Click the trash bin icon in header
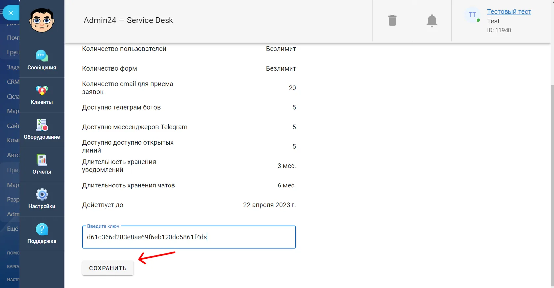Image resolution: width=554 pixels, height=288 pixels. tap(392, 20)
